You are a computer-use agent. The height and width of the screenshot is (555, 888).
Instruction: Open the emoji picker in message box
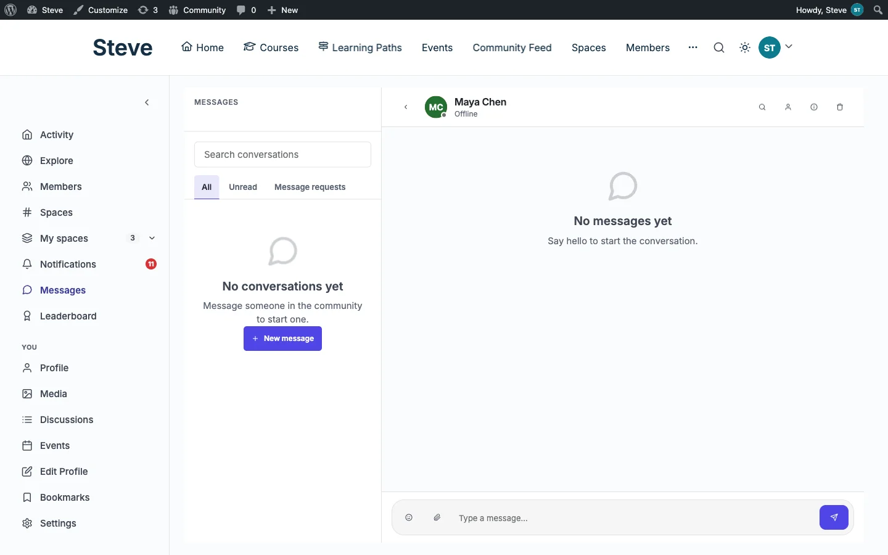coord(409,518)
